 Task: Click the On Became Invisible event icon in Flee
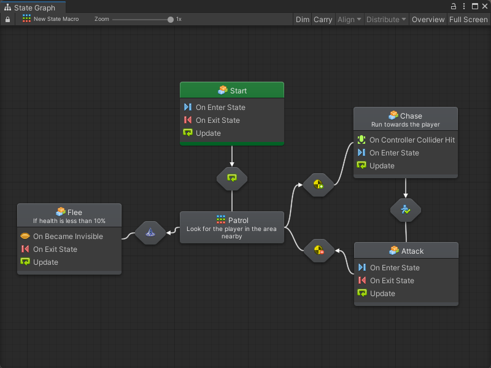pyautogui.click(x=25, y=237)
